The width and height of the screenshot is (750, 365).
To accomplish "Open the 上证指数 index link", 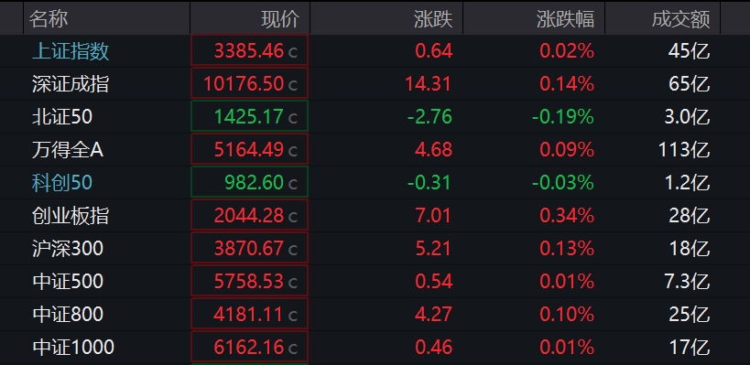I will tap(71, 51).
